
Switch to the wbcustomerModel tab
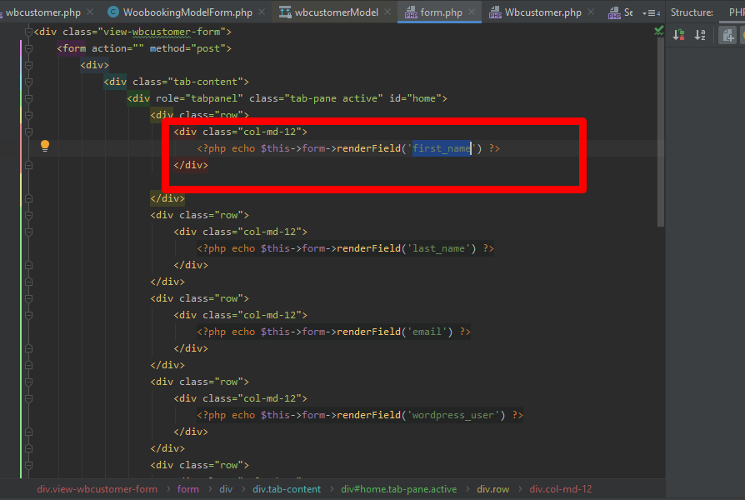click(336, 12)
